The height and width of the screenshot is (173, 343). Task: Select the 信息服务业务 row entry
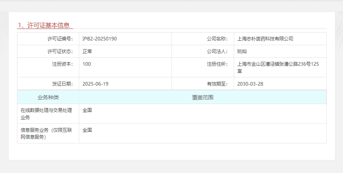(46, 133)
